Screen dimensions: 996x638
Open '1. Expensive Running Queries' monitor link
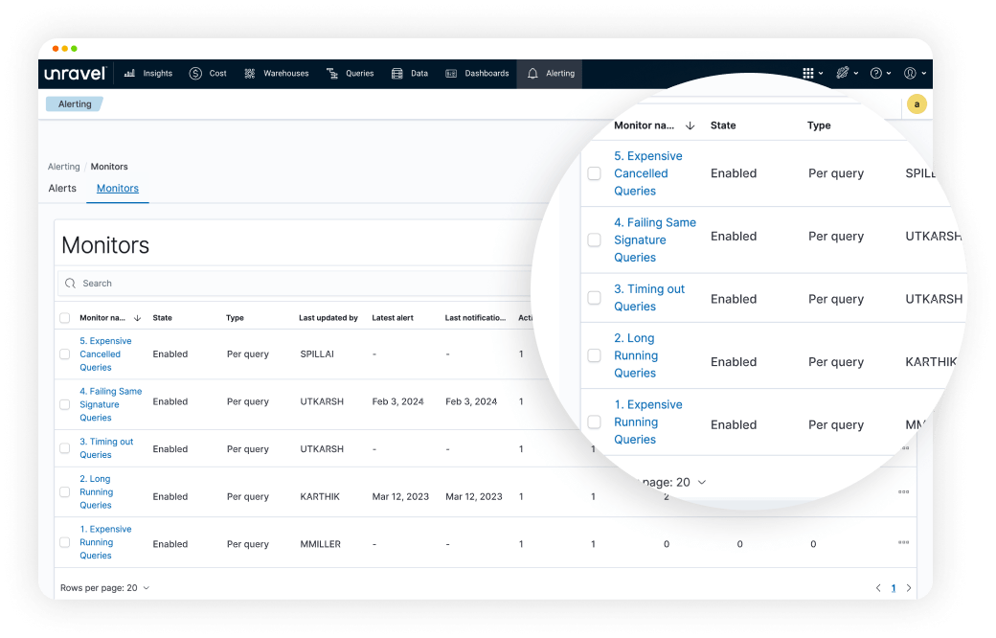pos(105,542)
